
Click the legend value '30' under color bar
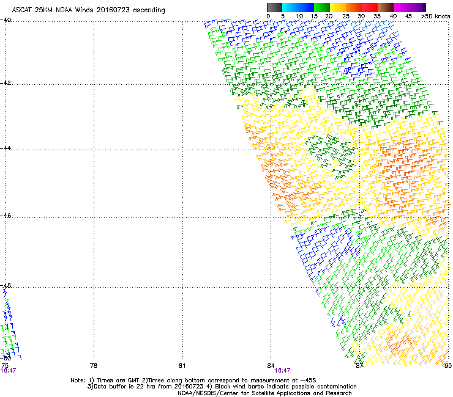pos(361,16)
